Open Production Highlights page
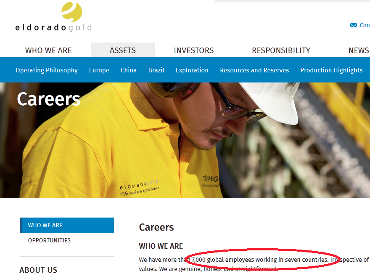Image resolution: width=370 pixels, height=279 pixels. (332, 70)
